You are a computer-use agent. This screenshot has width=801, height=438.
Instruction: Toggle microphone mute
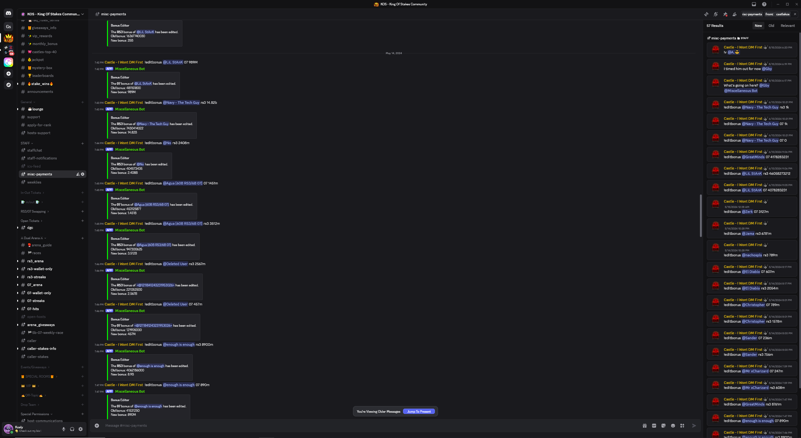pos(64,429)
